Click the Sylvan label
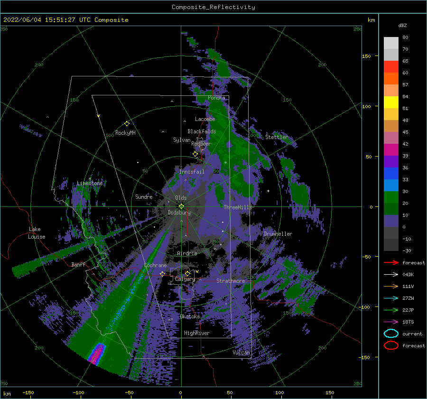Image resolution: width=427 pixels, height=399 pixels. click(182, 140)
